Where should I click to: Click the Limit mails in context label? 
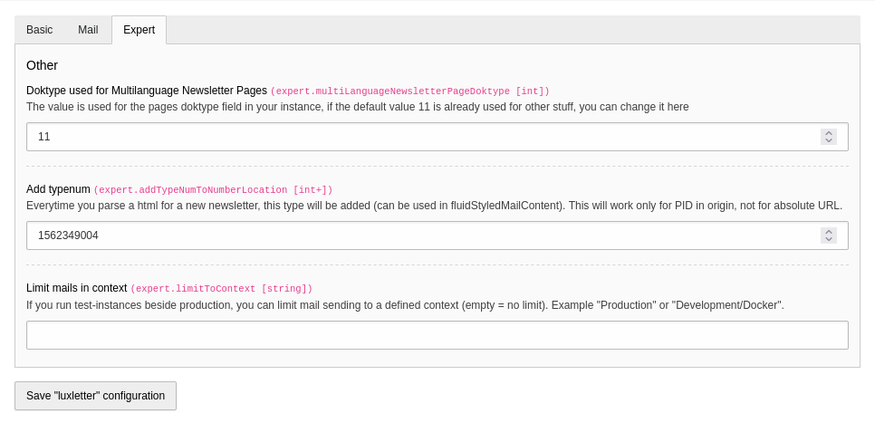76,288
